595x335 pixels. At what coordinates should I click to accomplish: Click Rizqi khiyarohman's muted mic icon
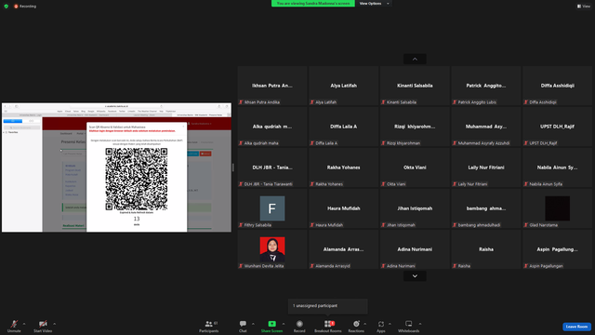tap(383, 143)
